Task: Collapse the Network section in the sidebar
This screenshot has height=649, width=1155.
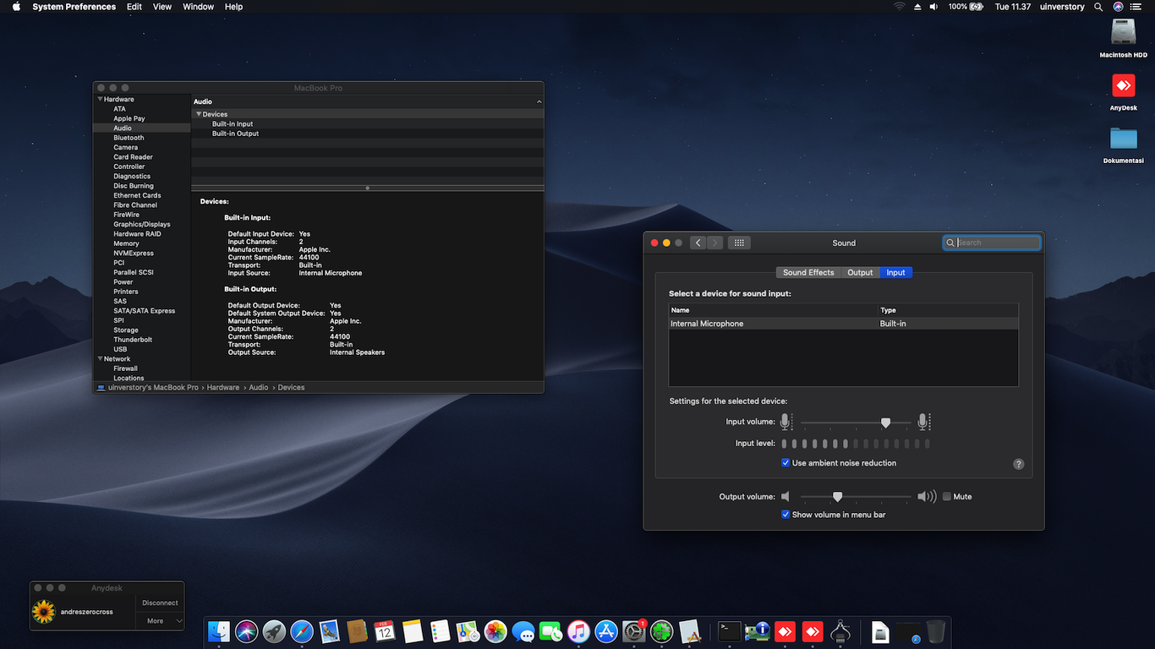Action: 100,359
